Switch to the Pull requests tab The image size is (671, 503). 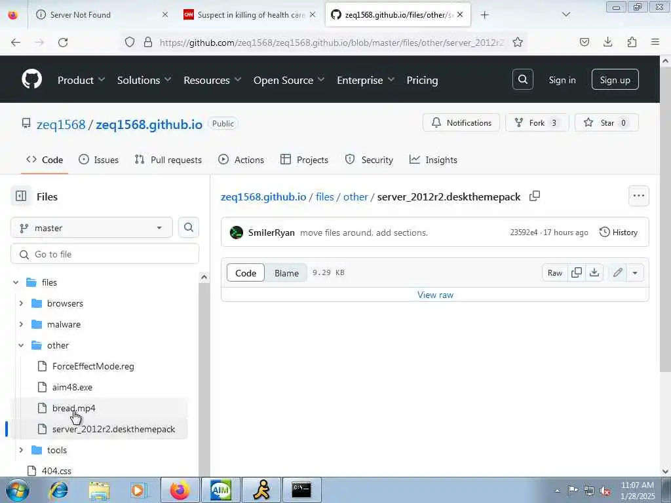tap(168, 160)
